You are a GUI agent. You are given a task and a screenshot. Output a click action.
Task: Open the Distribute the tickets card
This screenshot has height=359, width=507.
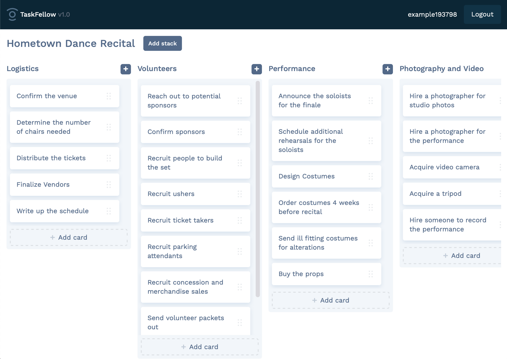51,158
